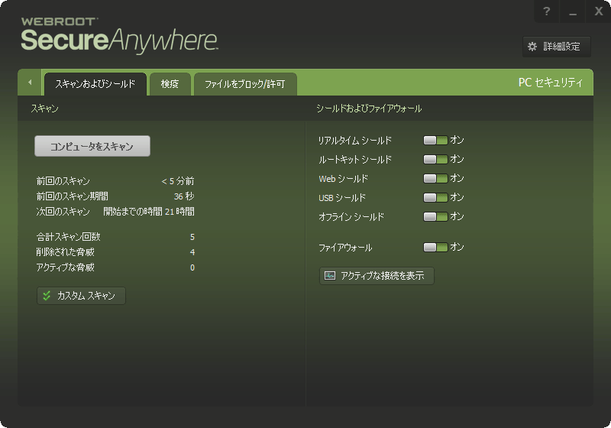This screenshot has width=611, height=428.
Task: Click the PC セキュリティ heading
Action: tap(550, 83)
